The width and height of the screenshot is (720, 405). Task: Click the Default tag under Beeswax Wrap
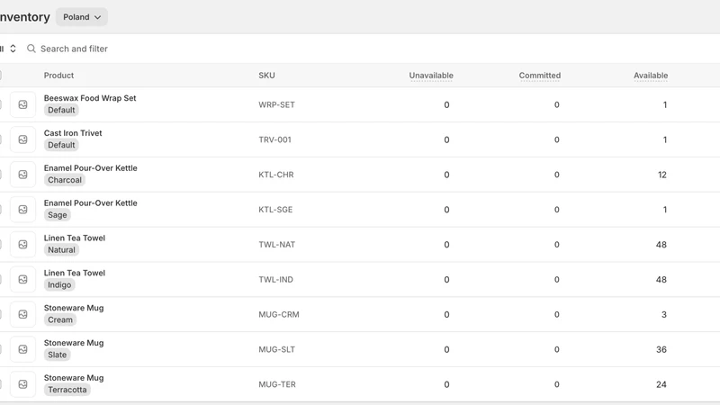(x=61, y=110)
